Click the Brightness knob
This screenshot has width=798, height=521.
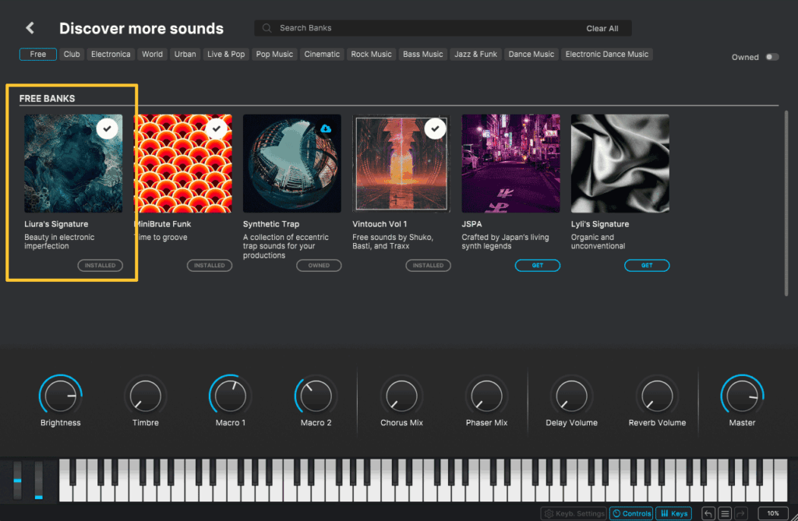(x=61, y=396)
